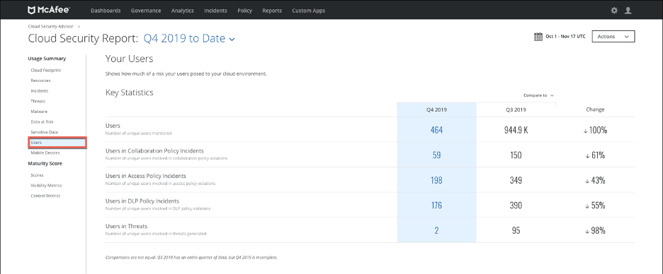The width and height of the screenshot is (663, 274).
Task: Click the Usage Summary heading
Action: 47,59
